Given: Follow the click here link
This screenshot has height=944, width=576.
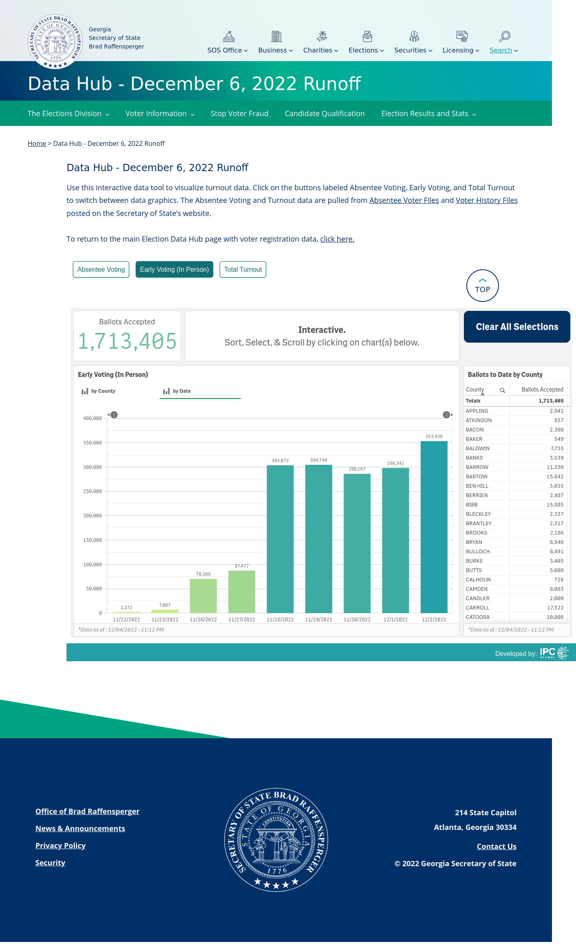Looking at the screenshot, I should pos(337,239).
